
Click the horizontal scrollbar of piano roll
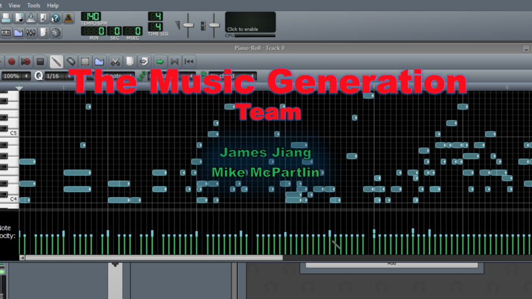tap(154, 258)
